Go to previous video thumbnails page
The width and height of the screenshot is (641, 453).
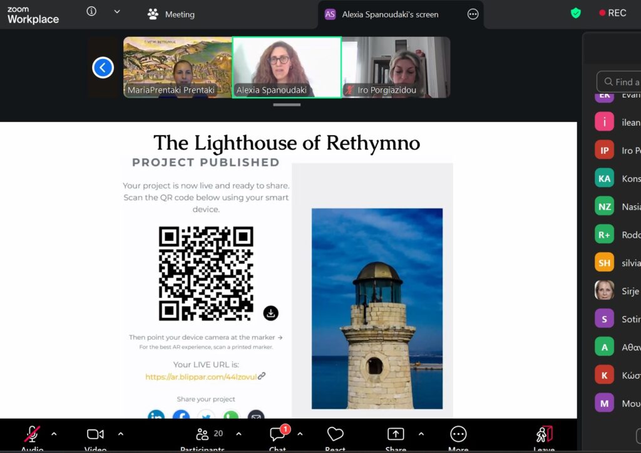pyautogui.click(x=103, y=68)
